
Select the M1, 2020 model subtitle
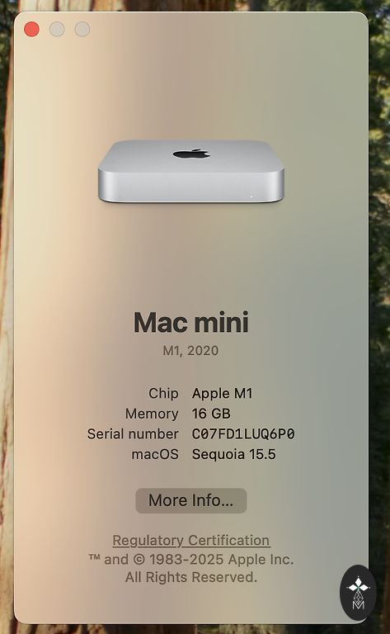click(190, 351)
